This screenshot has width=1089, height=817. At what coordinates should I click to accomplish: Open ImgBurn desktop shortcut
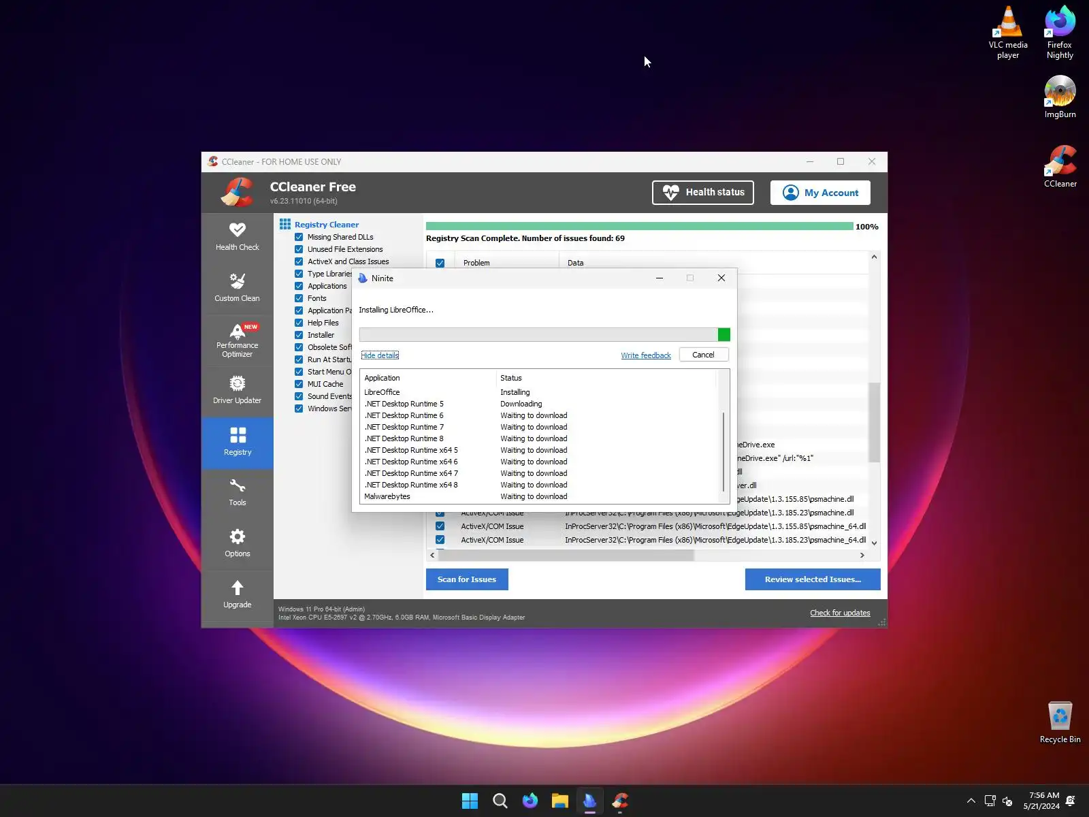(x=1060, y=97)
